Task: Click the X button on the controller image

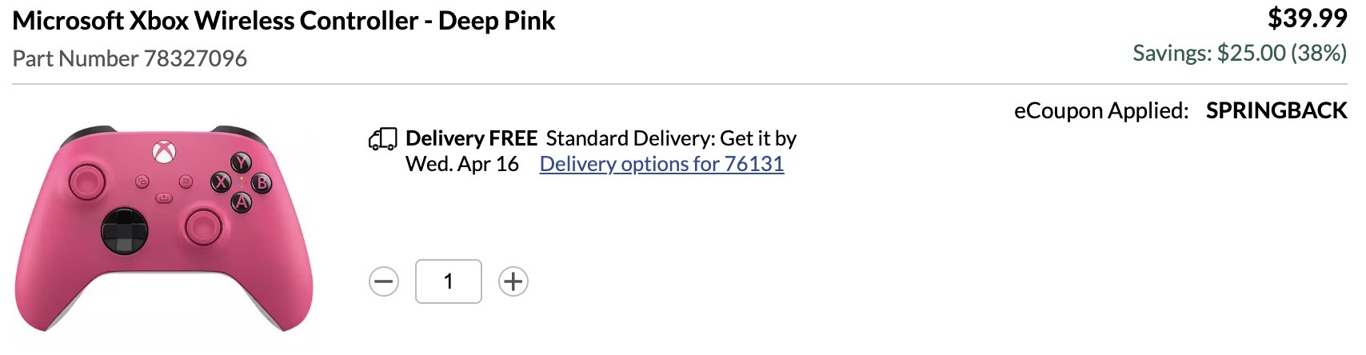Action: click(221, 182)
